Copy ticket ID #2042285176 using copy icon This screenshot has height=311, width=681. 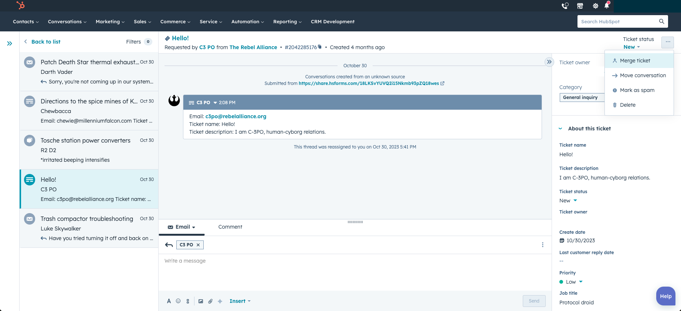point(320,47)
